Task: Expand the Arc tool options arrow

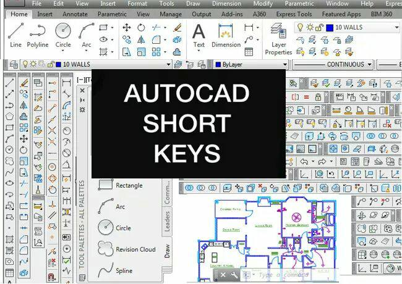Action: pos(87,51)
